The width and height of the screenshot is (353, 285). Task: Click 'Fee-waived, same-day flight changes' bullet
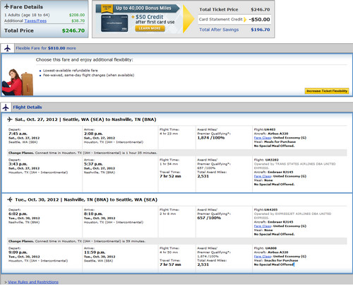coord(88,75)
